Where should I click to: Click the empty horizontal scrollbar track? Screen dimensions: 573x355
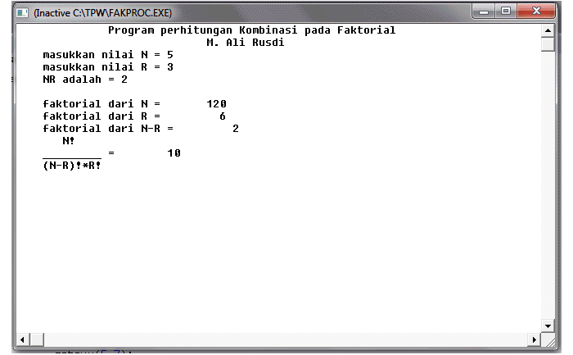tap(286, 339)
